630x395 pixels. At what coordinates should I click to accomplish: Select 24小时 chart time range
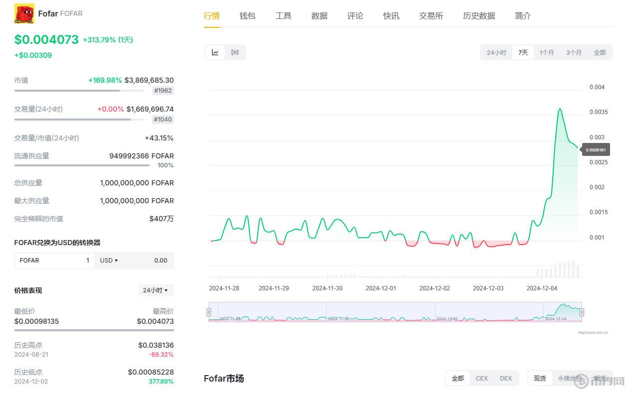pyautogui.click(x=496, y=52)
